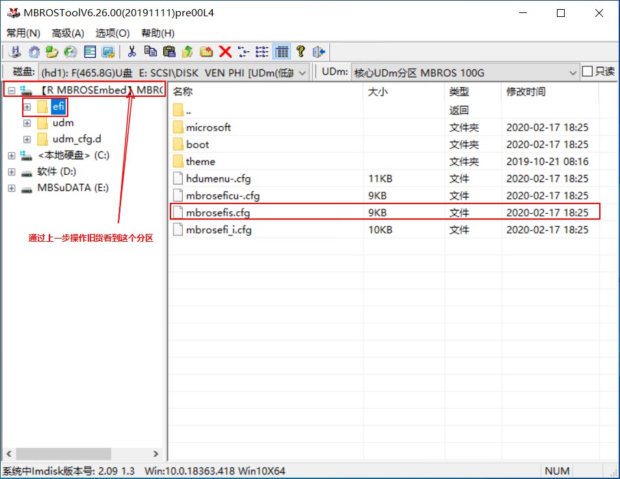Collapse the R MBROSEmbed root node
The image size is (620, 479).
pyautogui.click(x=12, y=90)
